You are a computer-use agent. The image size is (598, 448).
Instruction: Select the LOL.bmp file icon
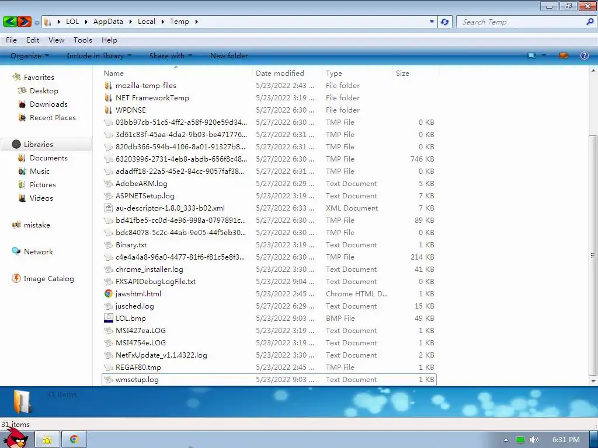108,318
